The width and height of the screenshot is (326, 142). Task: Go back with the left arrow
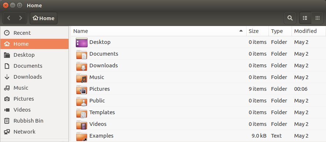(x=8, y=18)
